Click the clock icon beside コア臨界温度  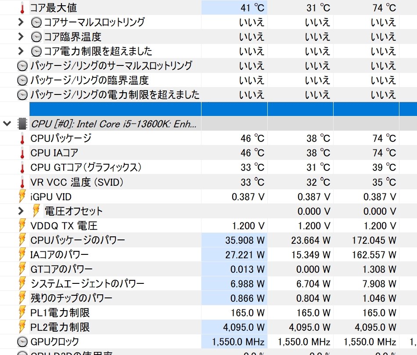pyautogui.click(x=36, y=37)
